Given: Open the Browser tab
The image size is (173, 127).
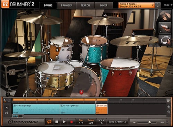Looking at the screenshot, I should [66, 6].
